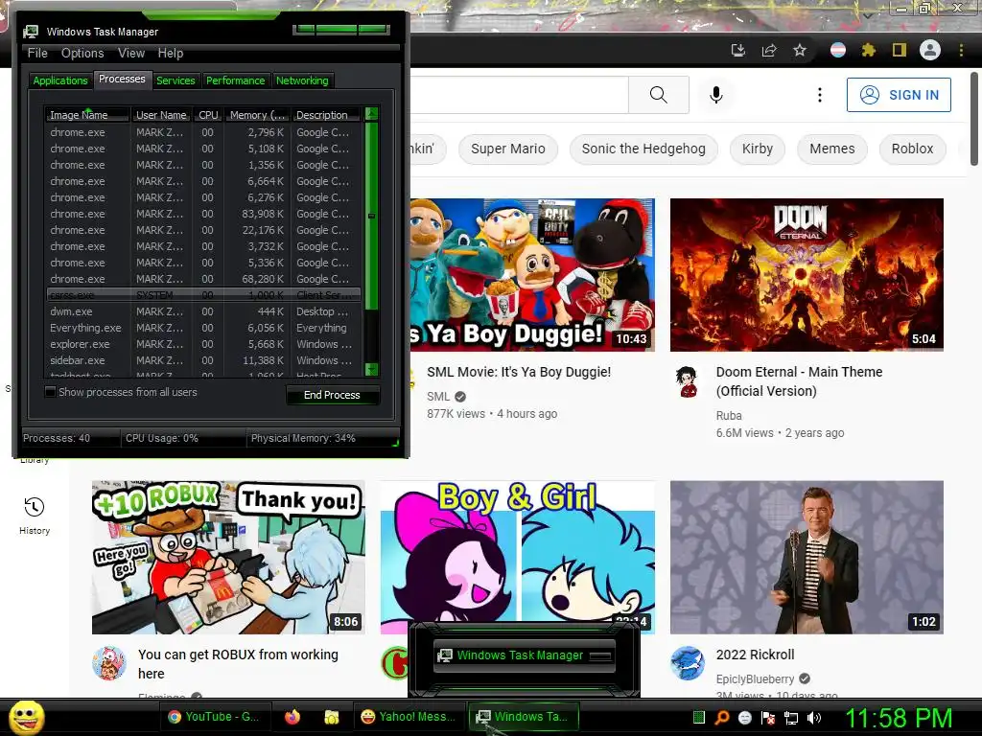The height and width of the screenshot is (736, 982).
Task: Toggle Chrome side panel icon
Action: pyautogui.click(x=900, y=50)
